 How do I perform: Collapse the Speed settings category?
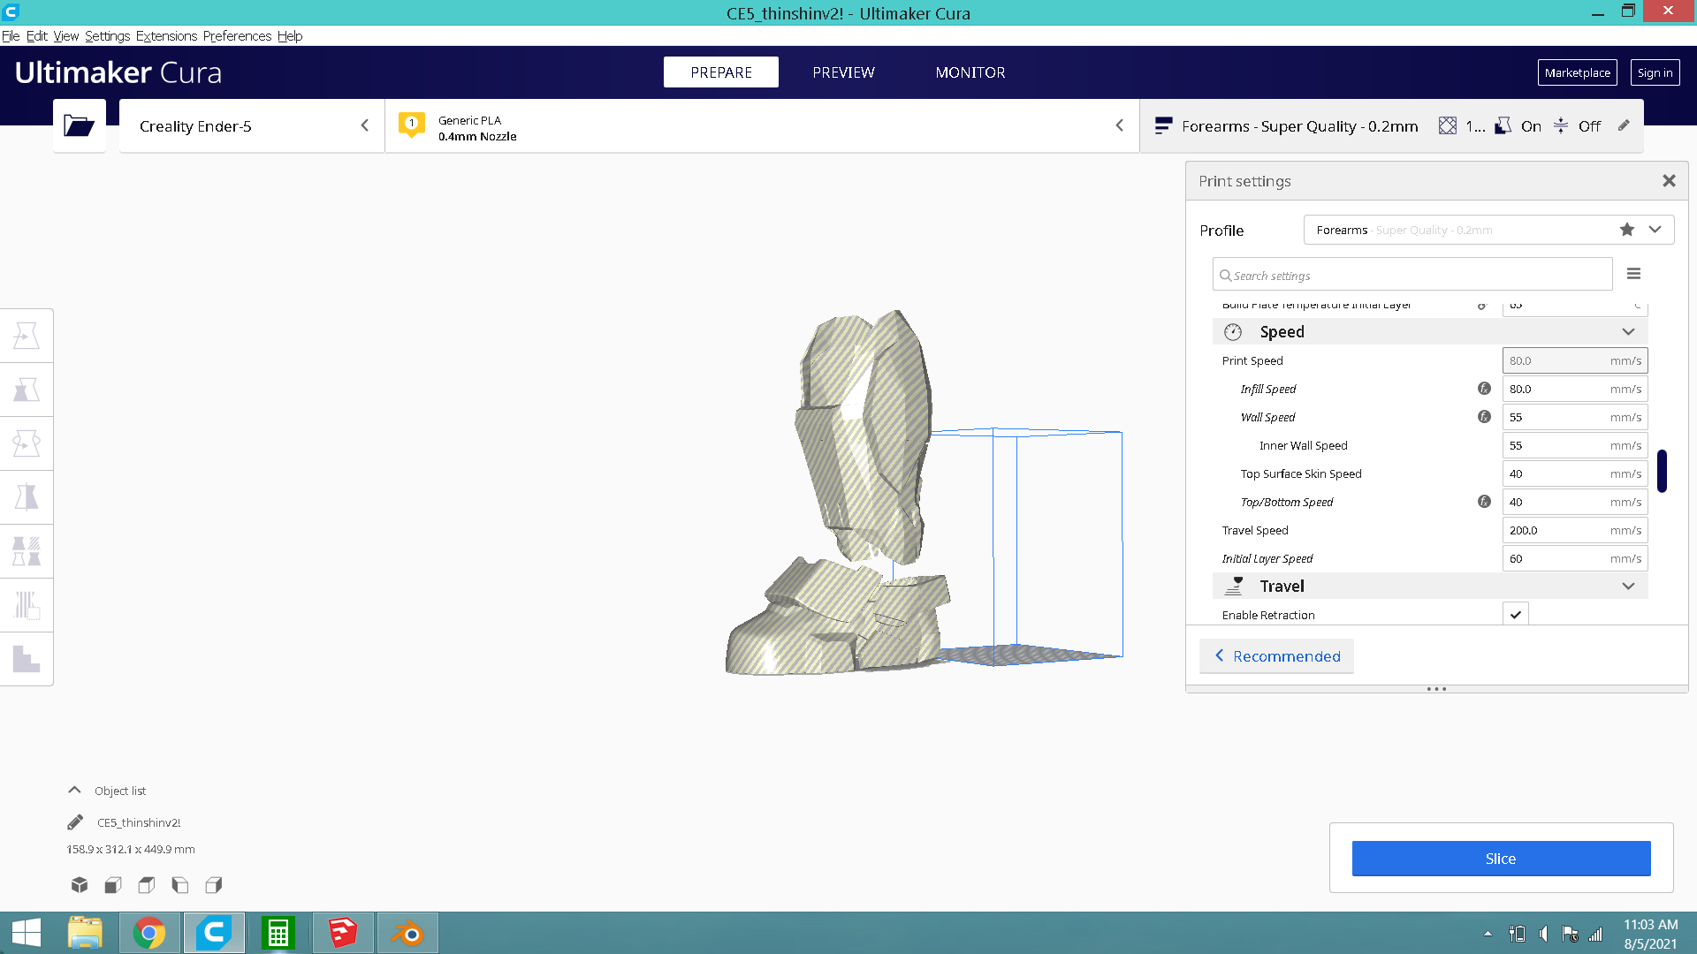(x=1628, y=332)
